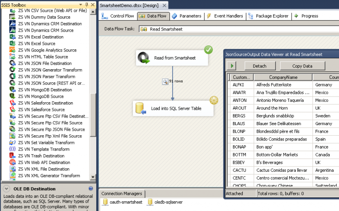Click the Read from Smartsheet component icon

point(144,58)
